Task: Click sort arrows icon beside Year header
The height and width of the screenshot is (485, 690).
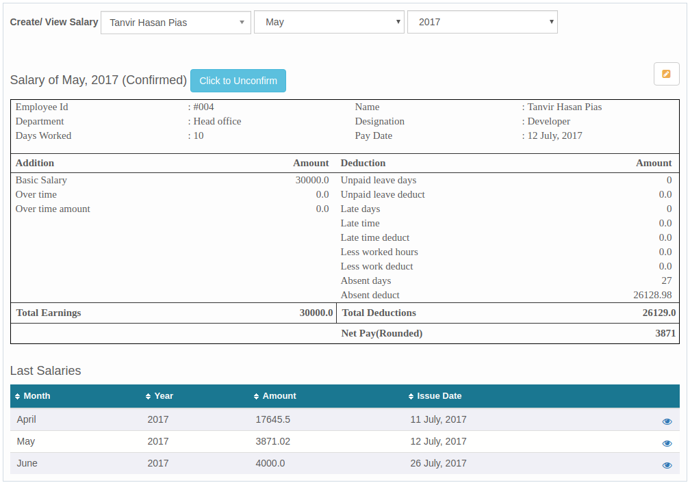Action: tap(149, 397)
